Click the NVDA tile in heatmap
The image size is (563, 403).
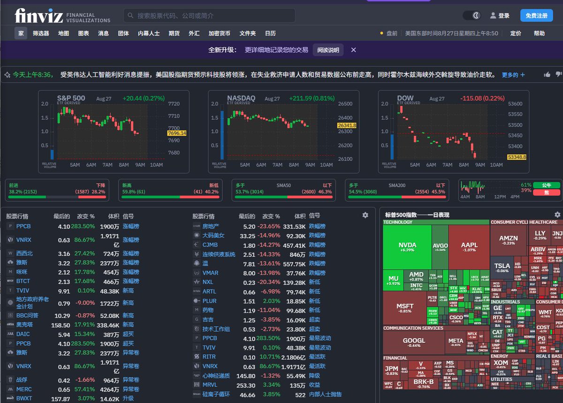pyautogui.click(x=407, y=247)
